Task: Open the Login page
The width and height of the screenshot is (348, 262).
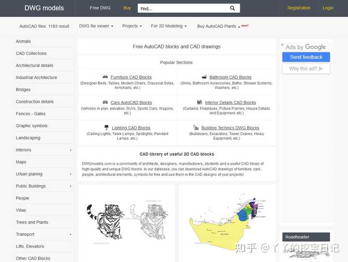Action: [x=328, y=8]
